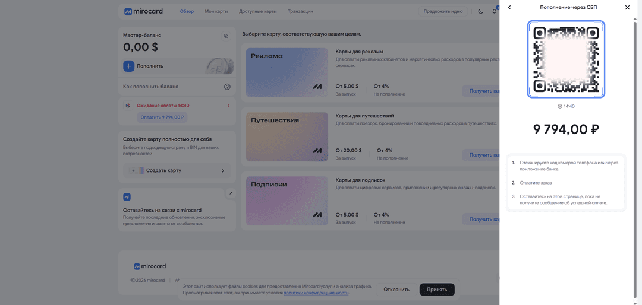Click Как пополнить баланс text

click(x=150, y=87)
